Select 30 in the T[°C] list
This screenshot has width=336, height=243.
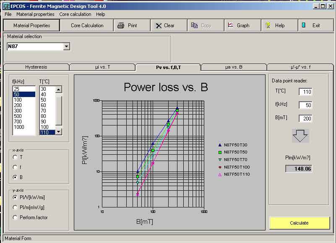[x=47, y=89]
